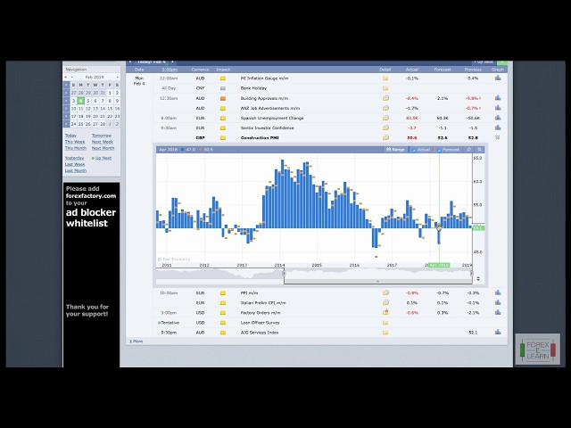Click the Next Month link
This screenshot has width=571, height=428.
(102, 148)
